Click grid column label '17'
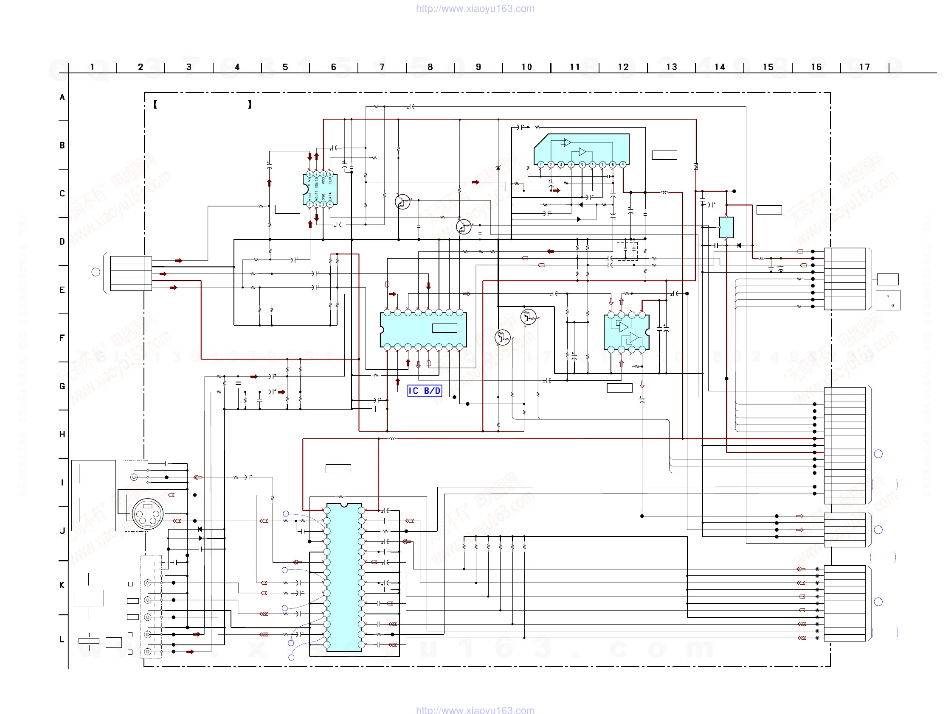This screenshot has height=714, width=951. (x=864, y=67)
